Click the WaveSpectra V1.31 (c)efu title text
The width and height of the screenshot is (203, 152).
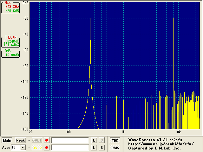click(x=155, y=140)
